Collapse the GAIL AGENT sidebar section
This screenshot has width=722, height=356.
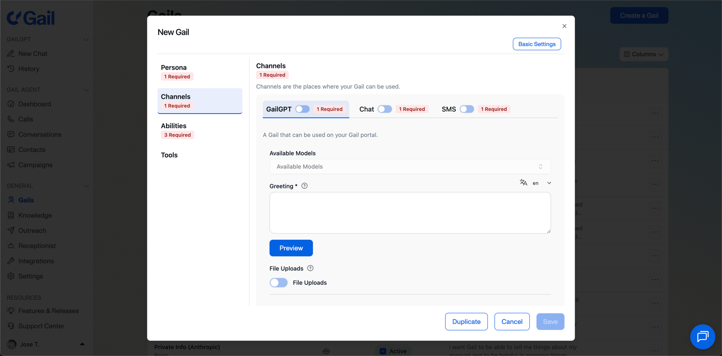click(x=86, y=90)
